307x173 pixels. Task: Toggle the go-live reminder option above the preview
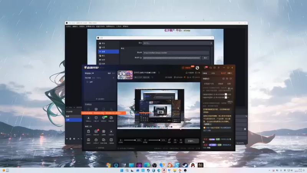189,73
